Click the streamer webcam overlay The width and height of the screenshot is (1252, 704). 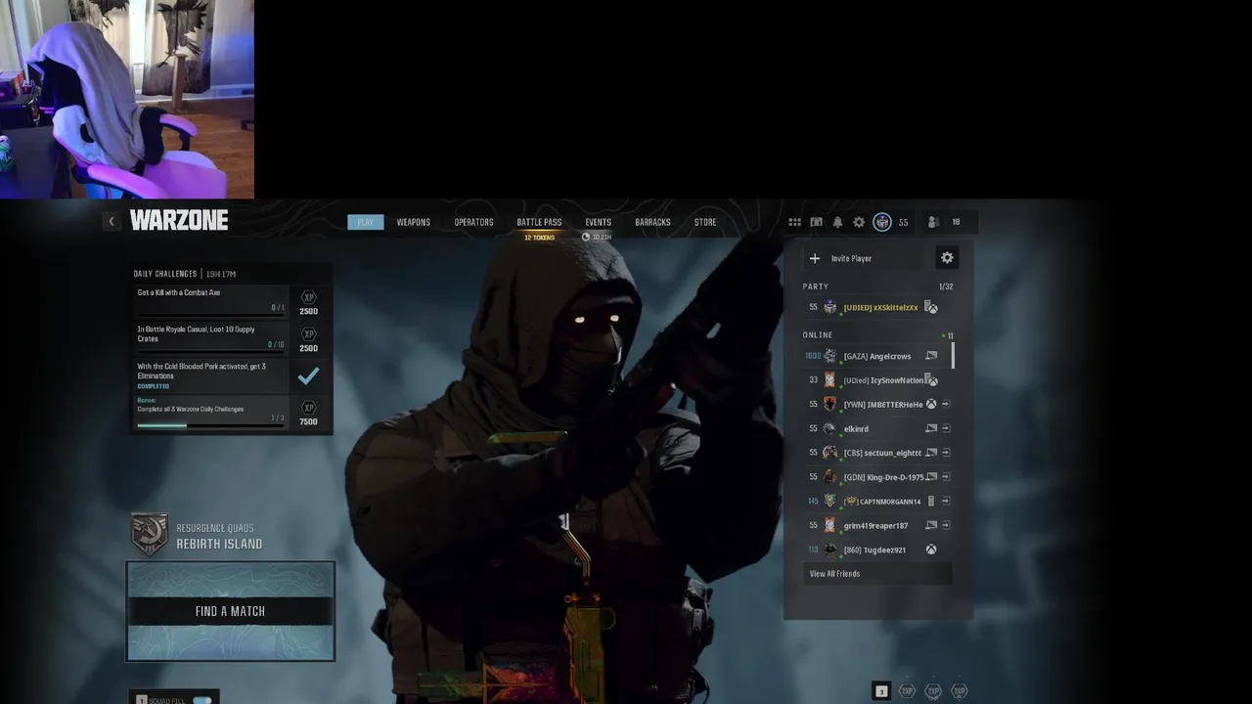(x=127, y=99)
